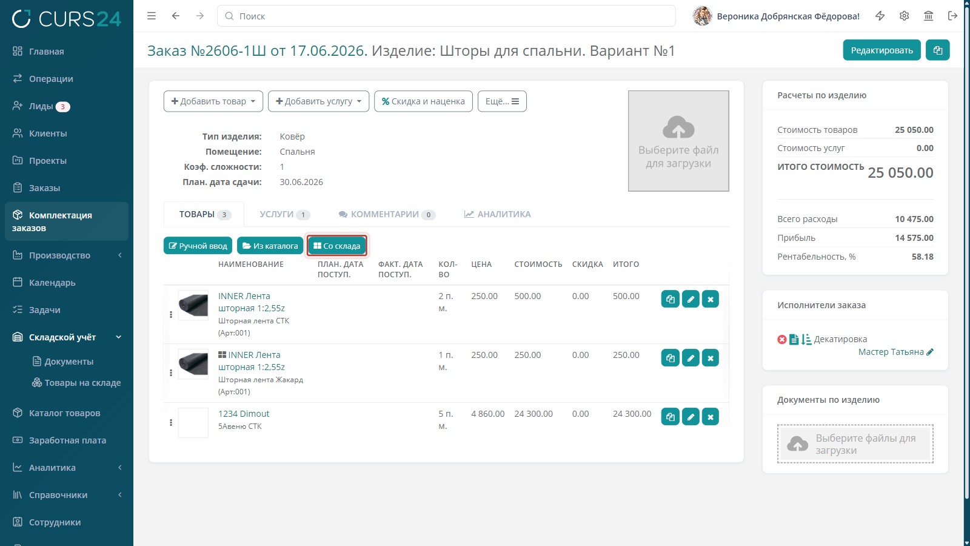The width and height of the screenshot is (970, 546).
Task: Remove Декатировка executor with red cross icon
Action: 782,340
